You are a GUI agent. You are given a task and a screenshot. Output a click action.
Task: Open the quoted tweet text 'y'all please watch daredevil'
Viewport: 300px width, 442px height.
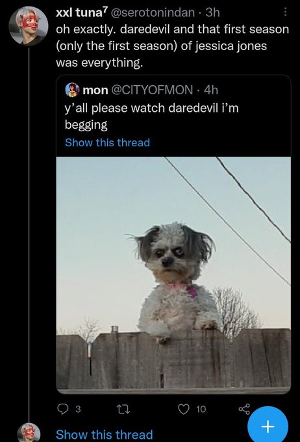[x=151, y=116]
